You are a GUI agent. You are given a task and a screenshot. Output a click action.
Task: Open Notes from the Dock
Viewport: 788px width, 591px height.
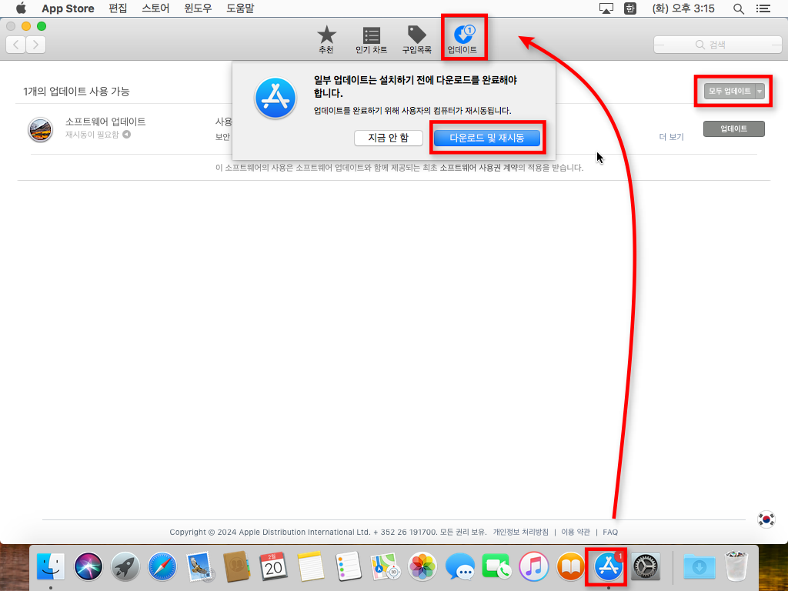(x=311, y=566)
